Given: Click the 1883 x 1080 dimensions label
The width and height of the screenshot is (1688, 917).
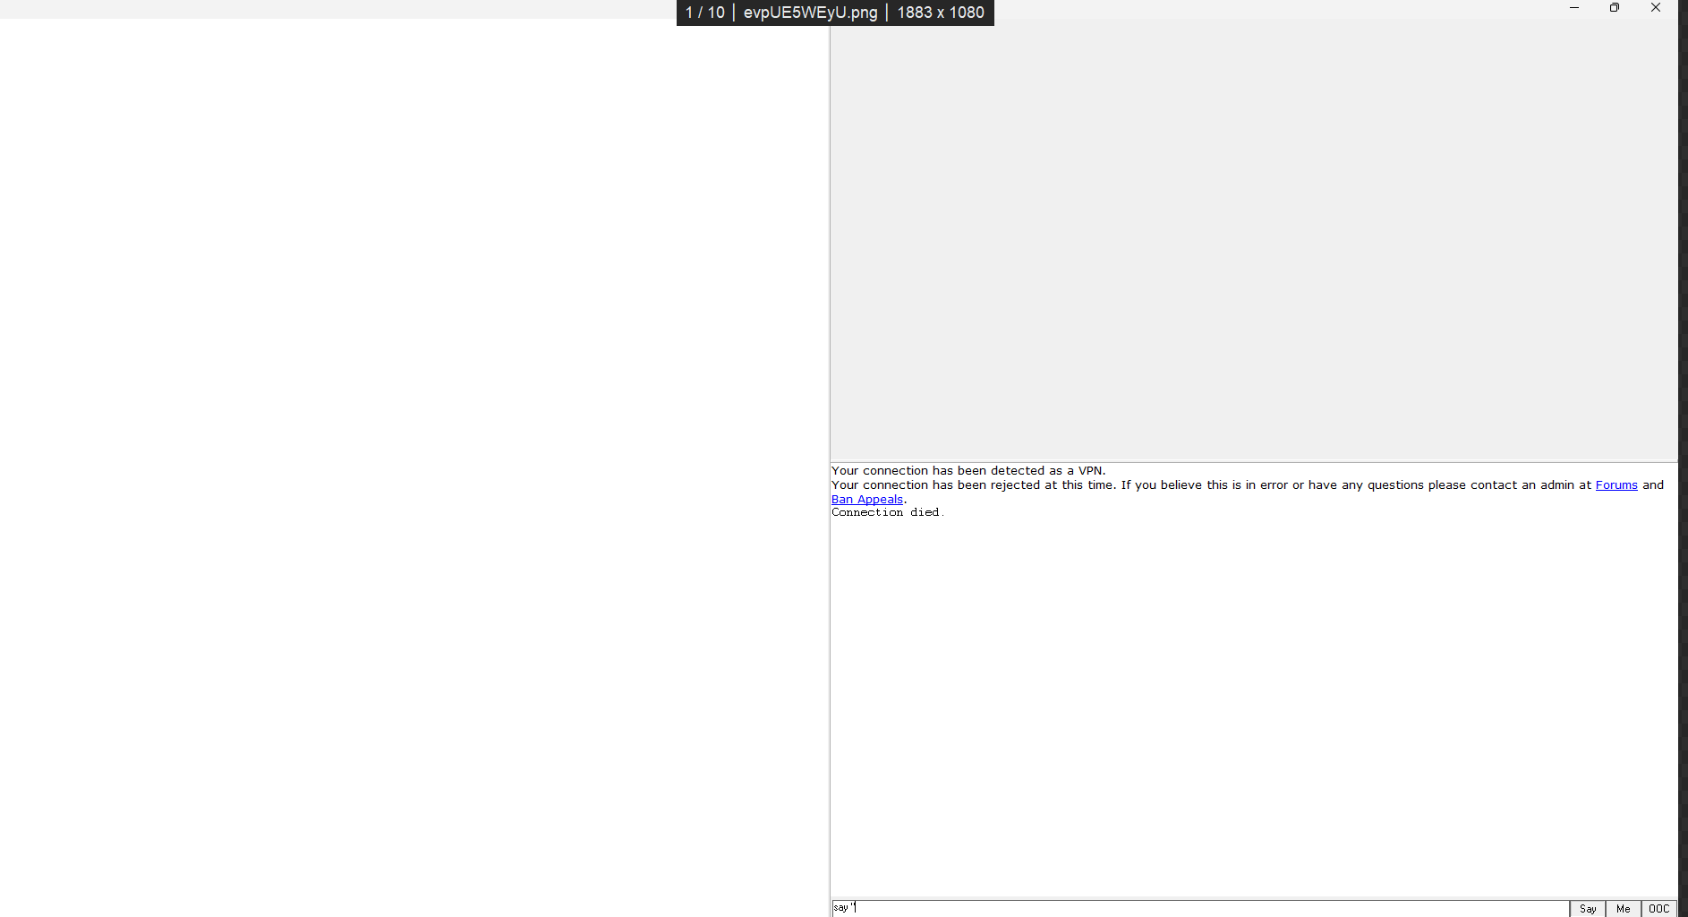Looking at the screenshot, I should tap(940, 13).
